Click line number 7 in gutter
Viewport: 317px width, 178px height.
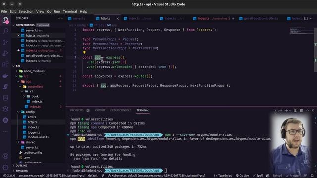pos(75,57)
